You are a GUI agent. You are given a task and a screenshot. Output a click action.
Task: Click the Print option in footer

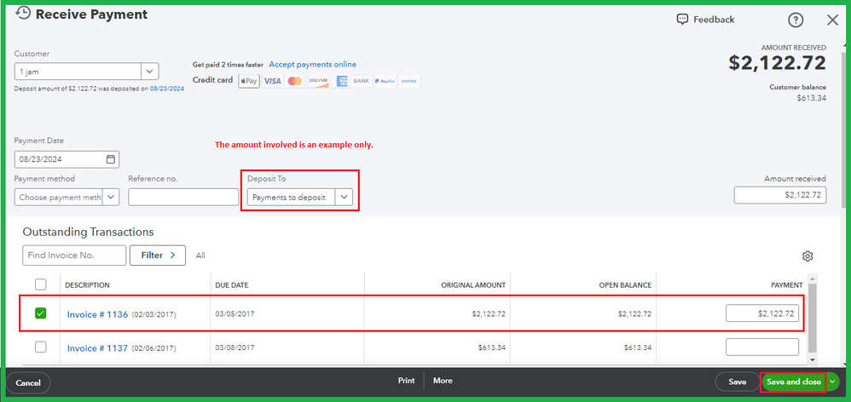(407, 381)
